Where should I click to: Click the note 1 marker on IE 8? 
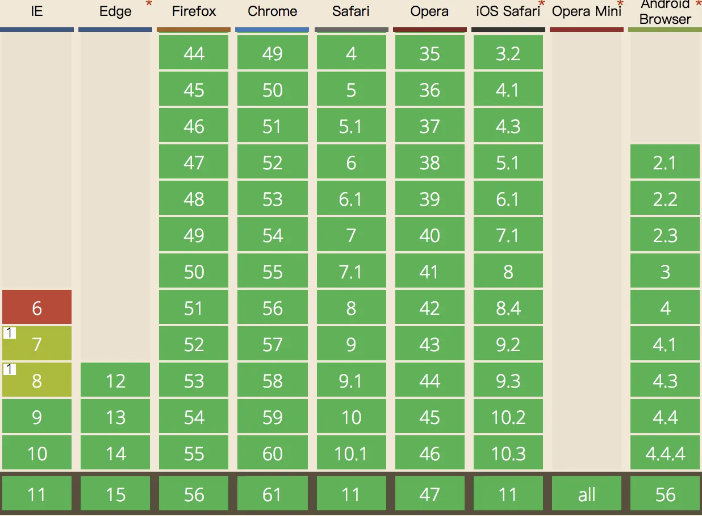[9, 369]
